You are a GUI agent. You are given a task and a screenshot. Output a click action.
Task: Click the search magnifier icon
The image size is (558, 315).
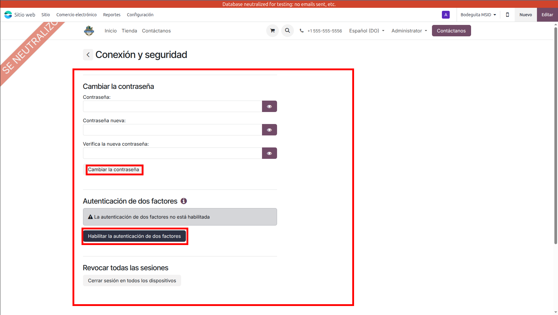[287, 31]
